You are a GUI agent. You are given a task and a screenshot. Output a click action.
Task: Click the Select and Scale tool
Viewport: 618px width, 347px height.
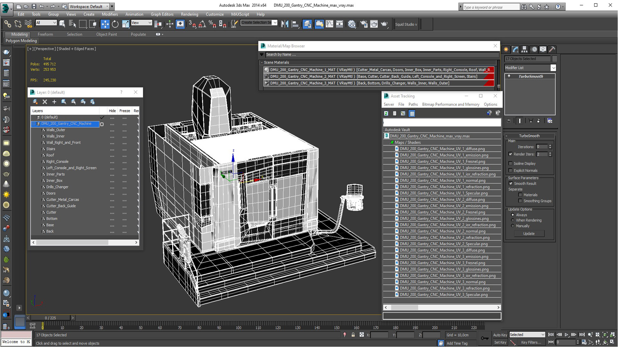[x=126, y=24]
